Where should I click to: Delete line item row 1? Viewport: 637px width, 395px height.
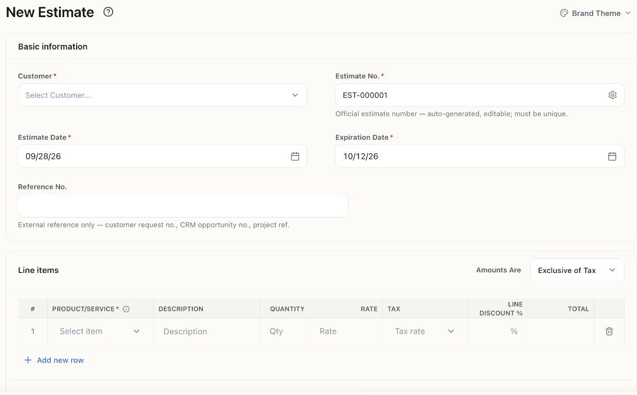[x=609, y=331]
